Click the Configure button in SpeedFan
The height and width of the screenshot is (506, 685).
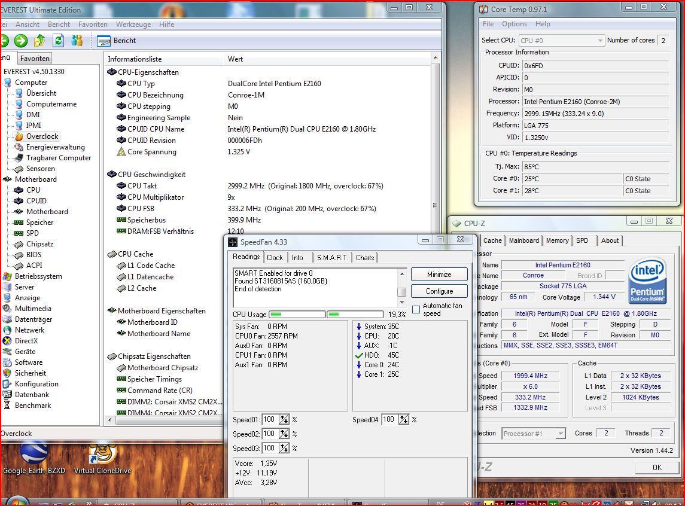click(x=439, y=291)
